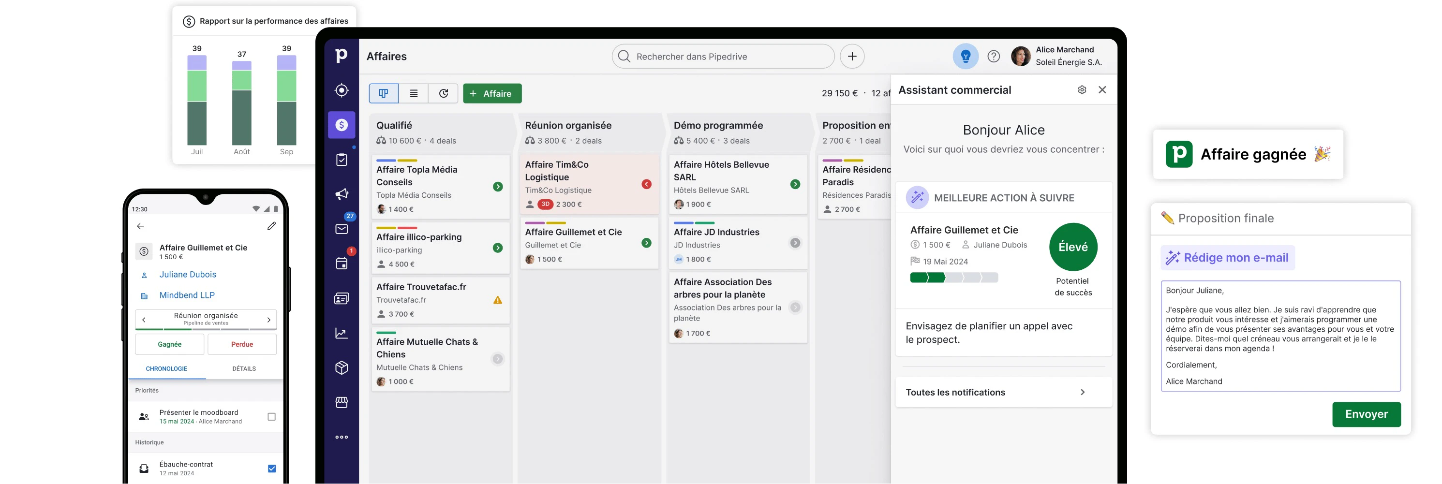Open Affaire Résidences Paradis card

854,187
